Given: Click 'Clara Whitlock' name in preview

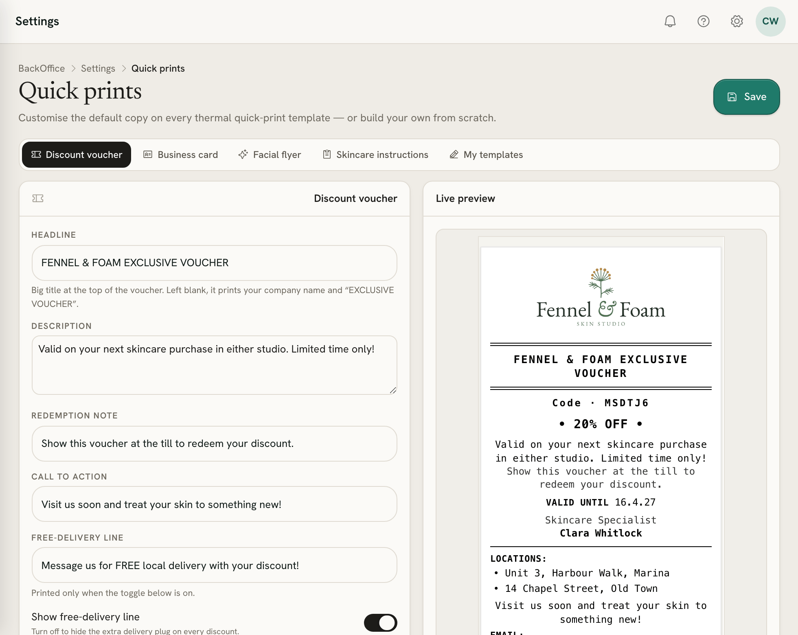Looking at the screenshot, I should [601, 533].
